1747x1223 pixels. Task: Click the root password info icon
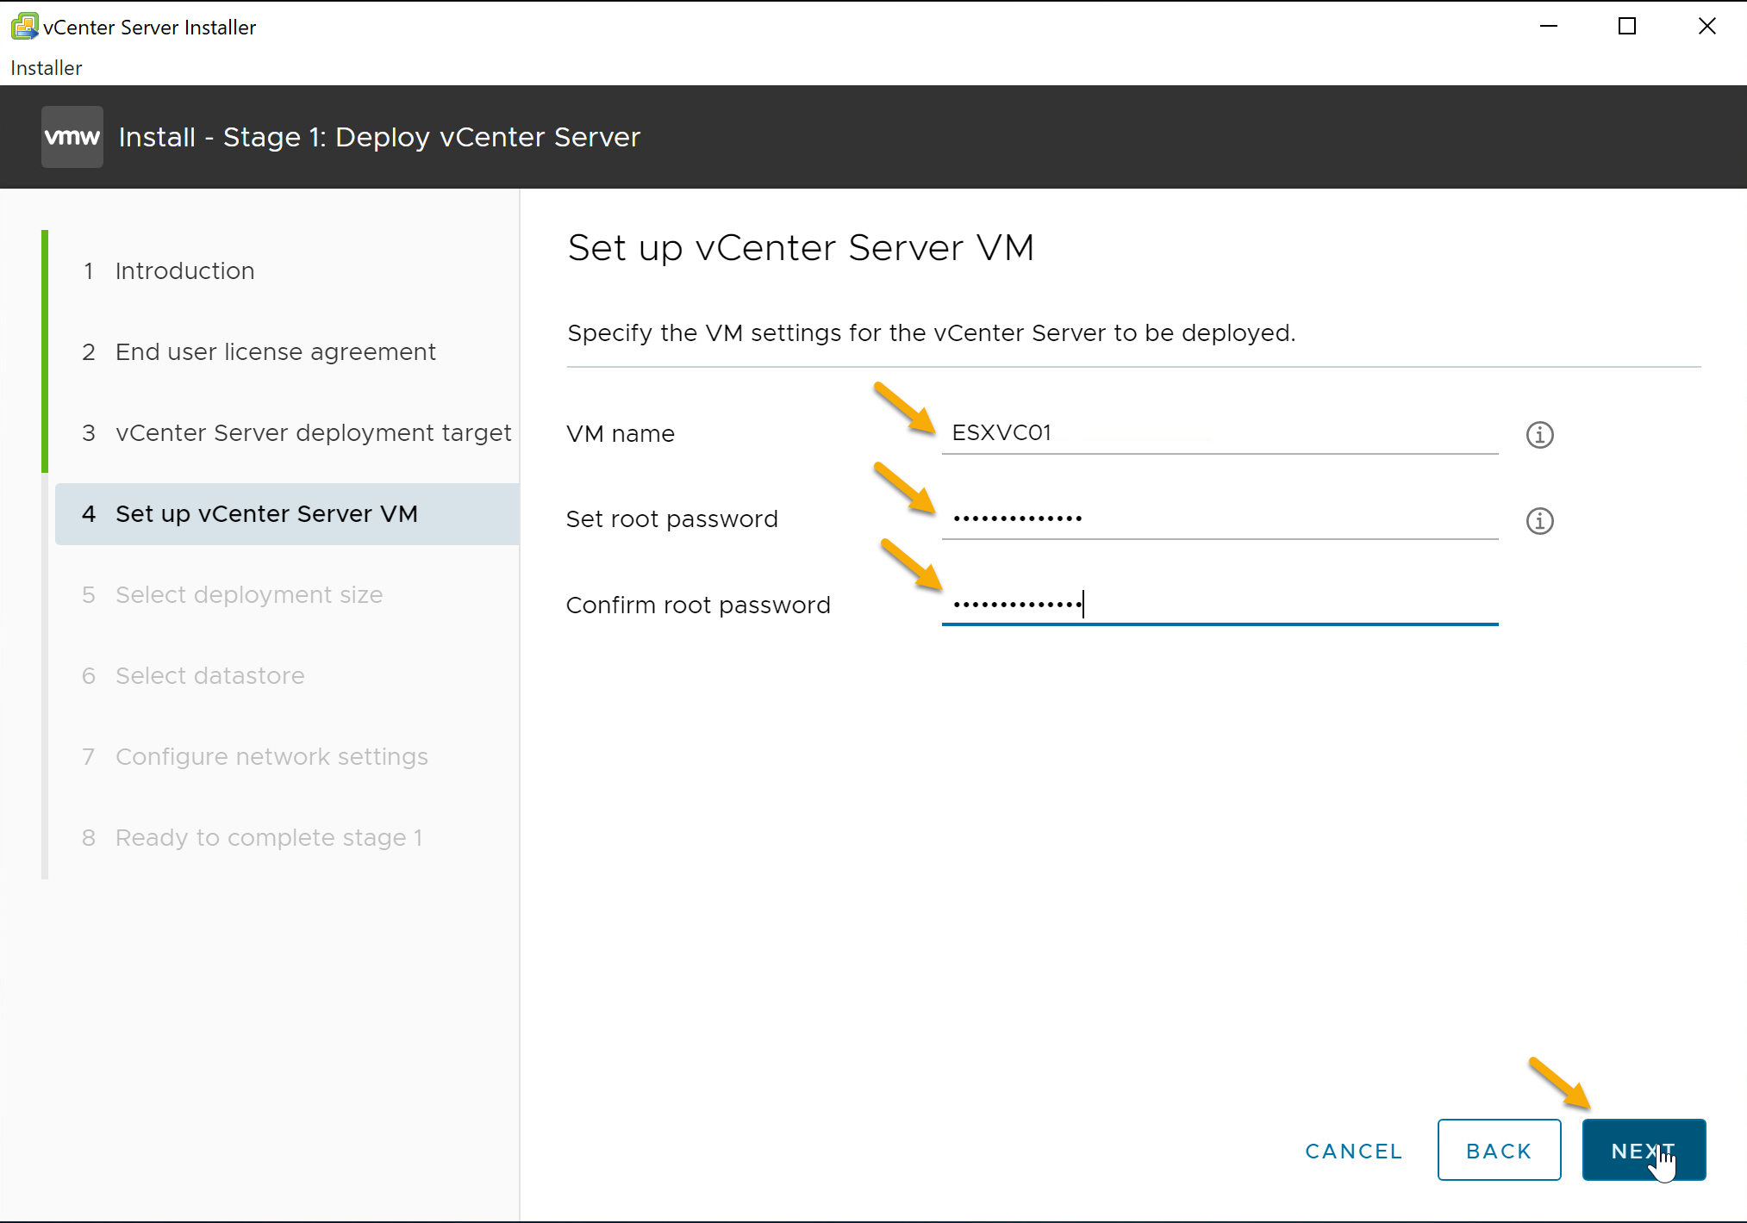coord(1539,521)
